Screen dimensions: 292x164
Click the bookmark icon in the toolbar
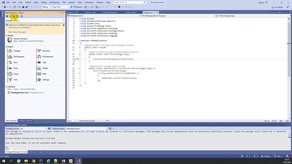click(x=119, y=7)
